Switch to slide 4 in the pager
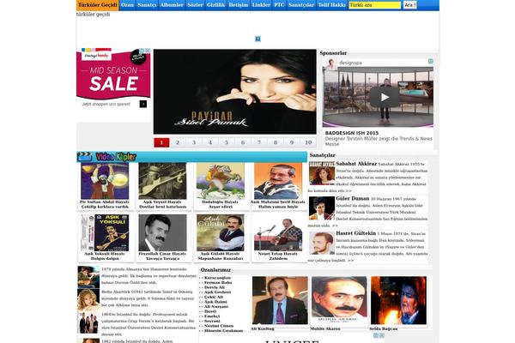 click(210, 142)
